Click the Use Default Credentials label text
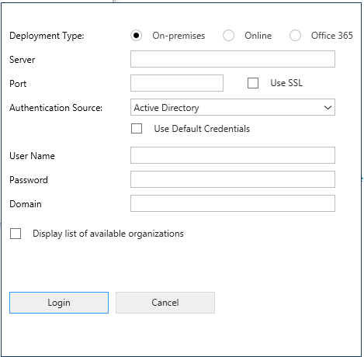Screen dimensions: 364x357 coord(202,129)
